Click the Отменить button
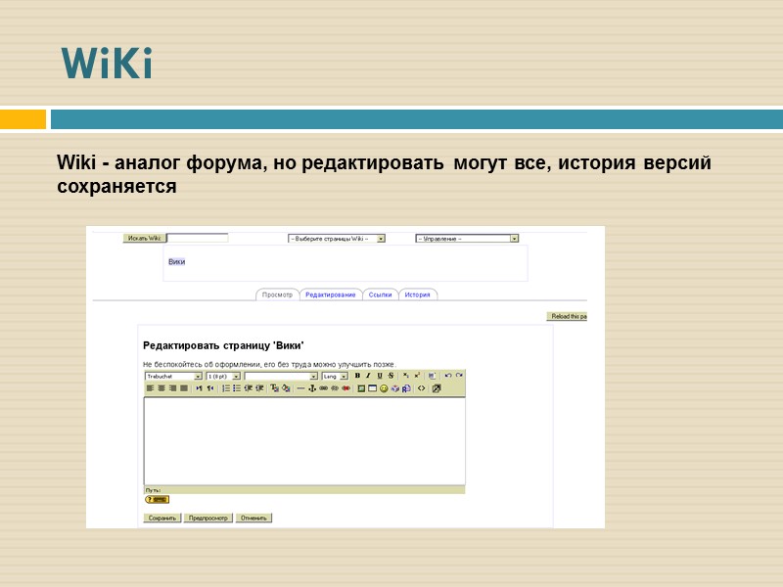783x587 pixels. tap(253, 519)
